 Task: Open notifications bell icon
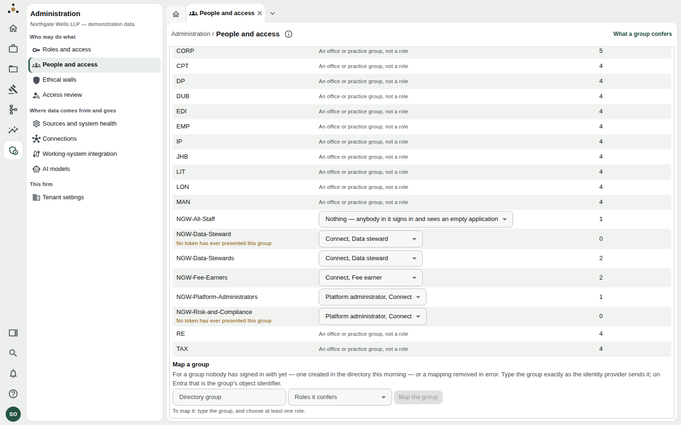(x=13, y=374)
